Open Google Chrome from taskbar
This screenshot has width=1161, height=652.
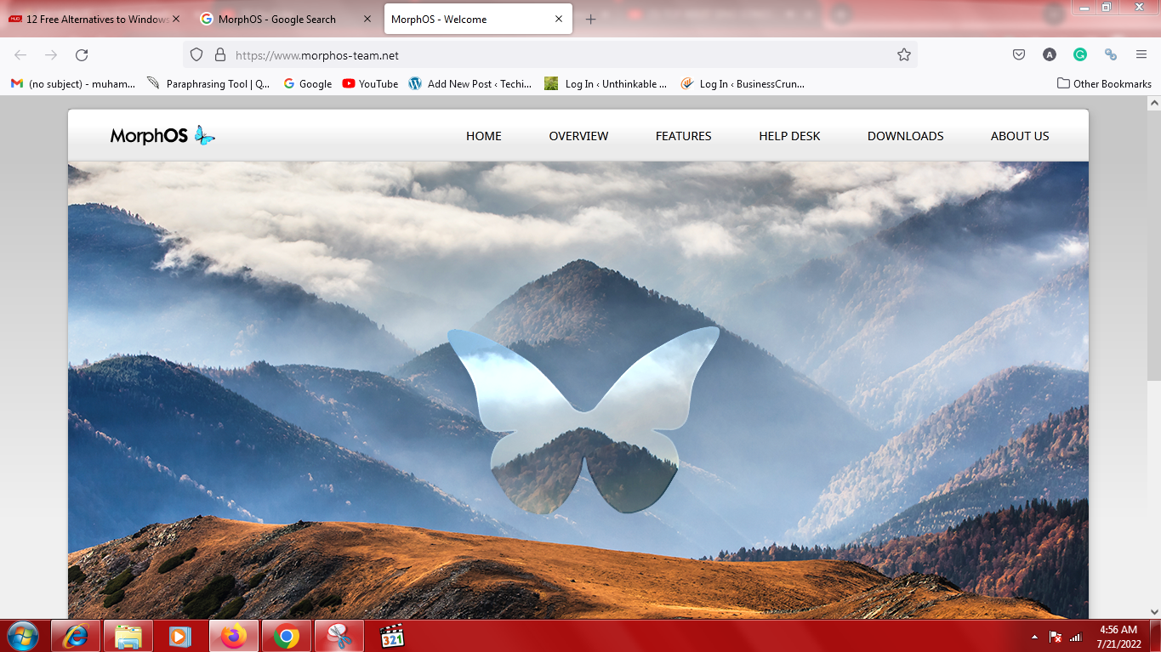(287, 636)
